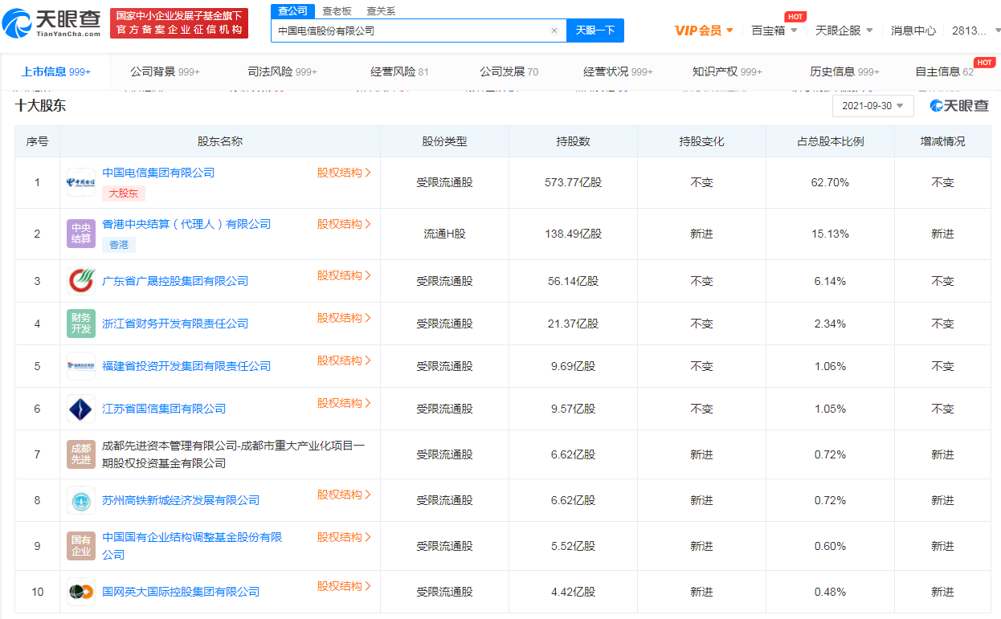Open 股权结构 for 广东省广晟控股集团
Screen dimensions: 1001x619
tap(344, 275)
